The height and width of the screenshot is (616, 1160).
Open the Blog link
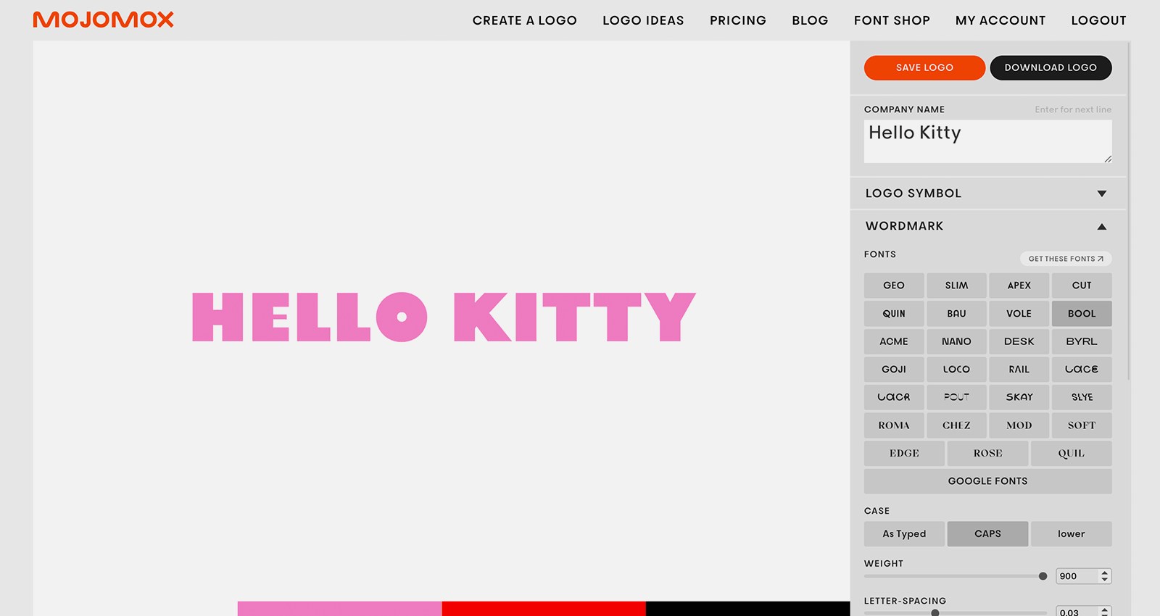coord(810,20)
